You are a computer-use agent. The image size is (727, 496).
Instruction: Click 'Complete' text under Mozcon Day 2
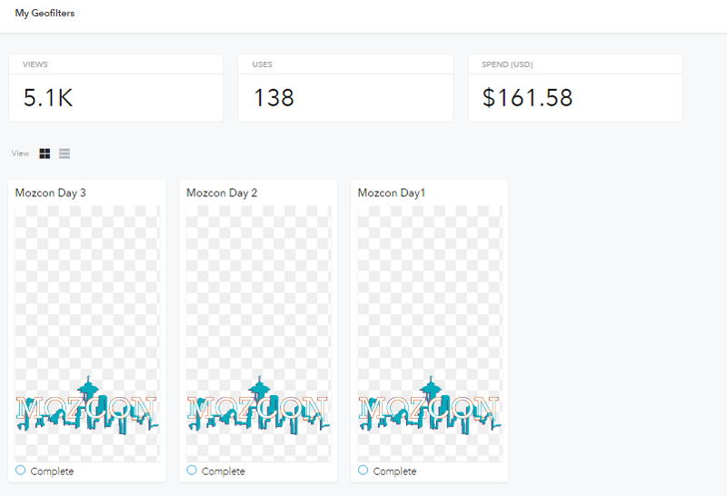coord(223,471)
